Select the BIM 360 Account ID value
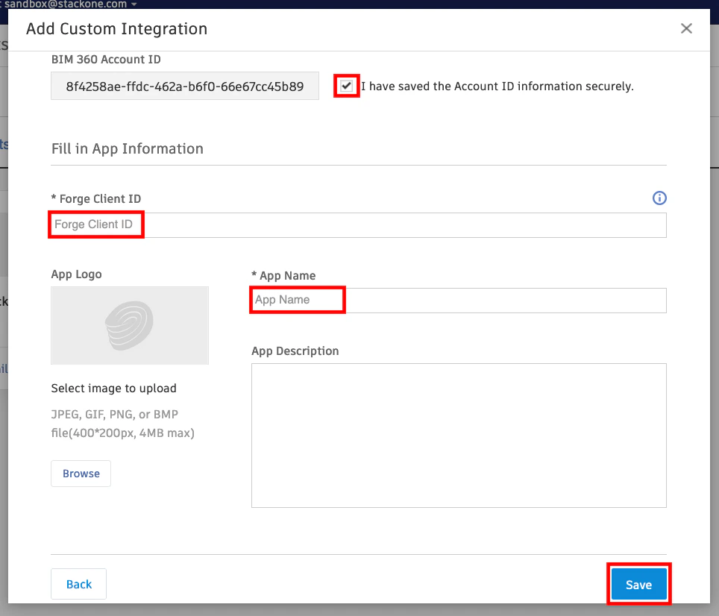The height and width of the screenshot is (616, 719). click(184, 86)
